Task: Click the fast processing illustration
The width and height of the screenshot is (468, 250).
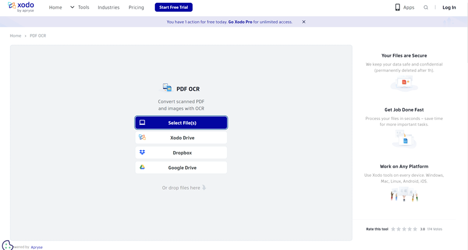Action: [x=404, y=138]
